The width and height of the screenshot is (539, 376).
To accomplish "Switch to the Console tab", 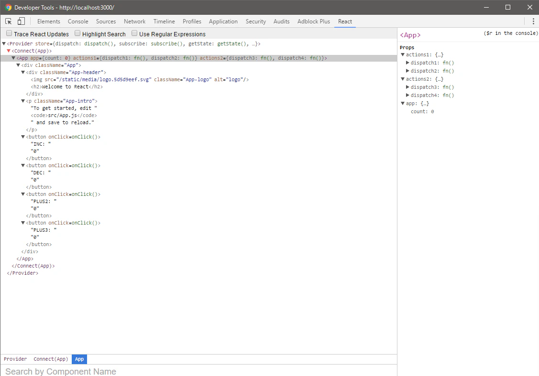I will coord(78,21).
